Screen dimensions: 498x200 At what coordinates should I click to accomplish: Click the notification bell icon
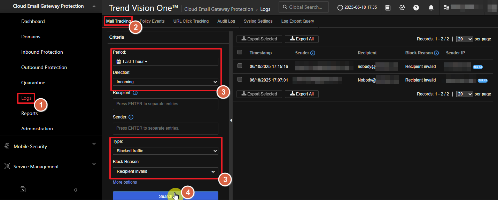coord(431,8)
